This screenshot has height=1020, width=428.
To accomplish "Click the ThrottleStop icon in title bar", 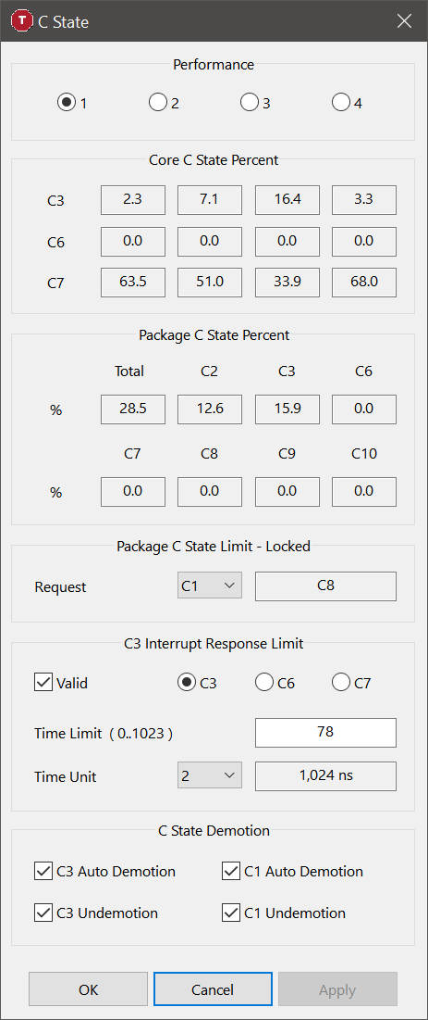I will tap(22, 21).
